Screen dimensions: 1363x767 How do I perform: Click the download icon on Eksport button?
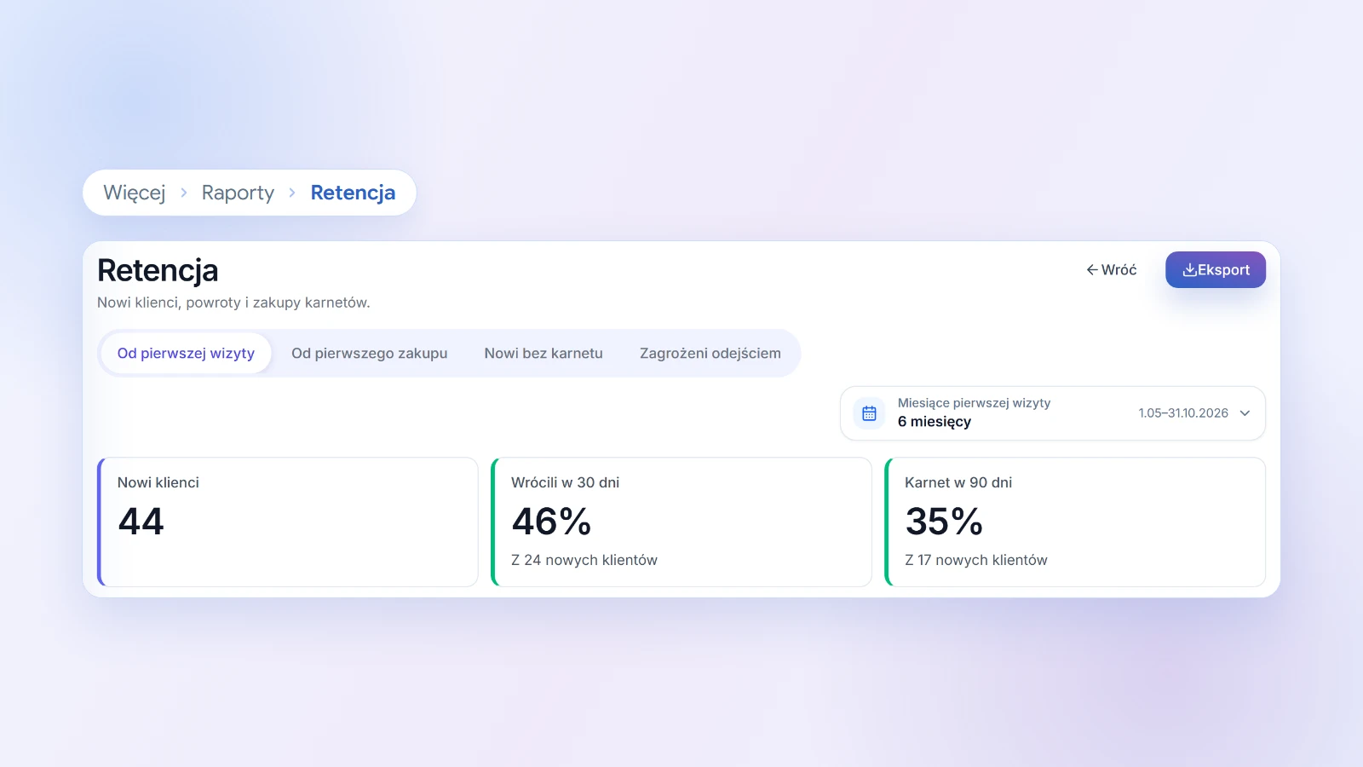1189,270
